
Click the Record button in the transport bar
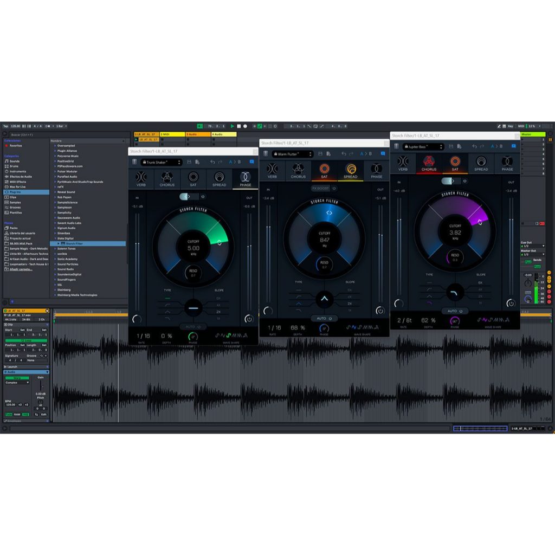(245, 126)
